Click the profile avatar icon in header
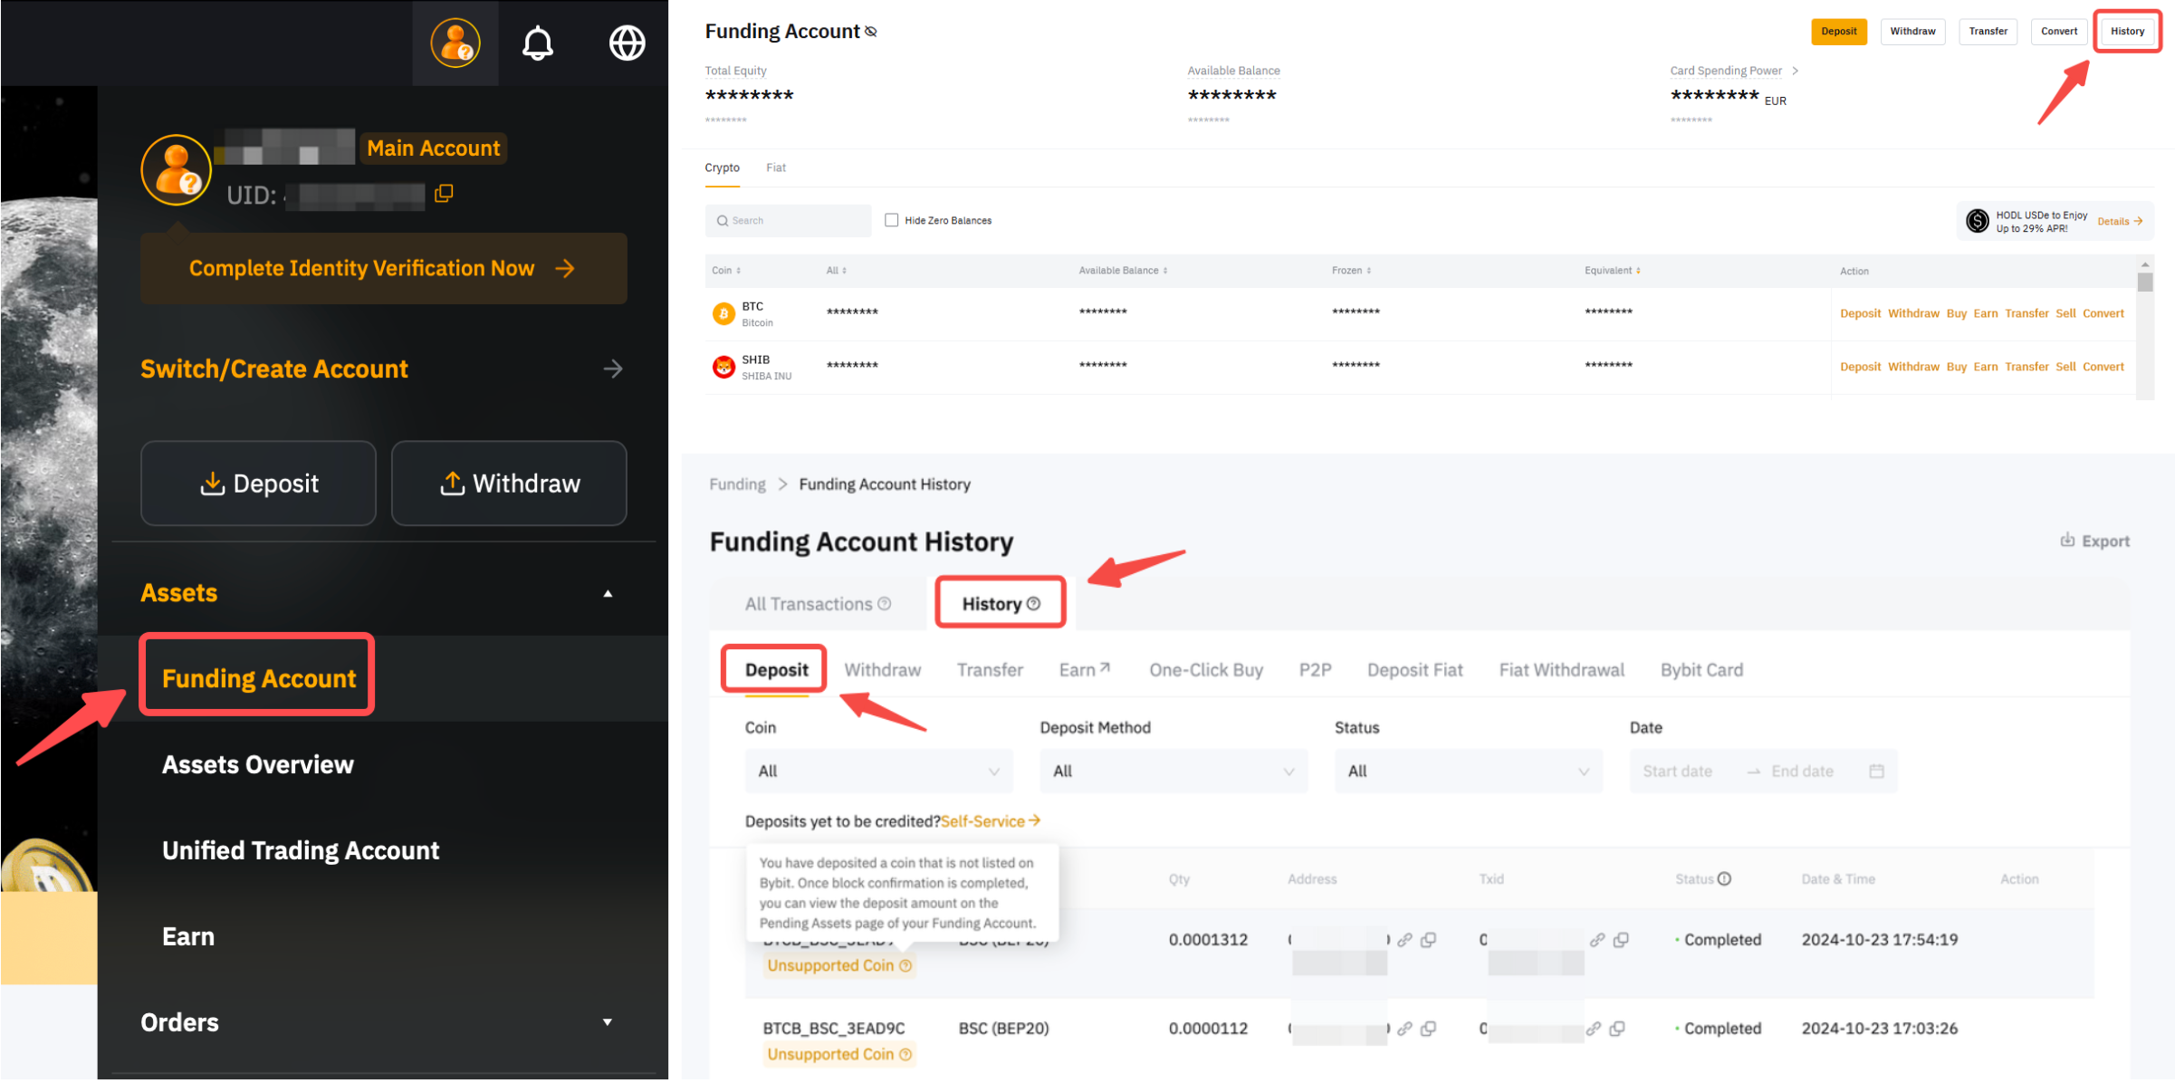This screenshot has height=1083, width=2175. pos(455,43)
